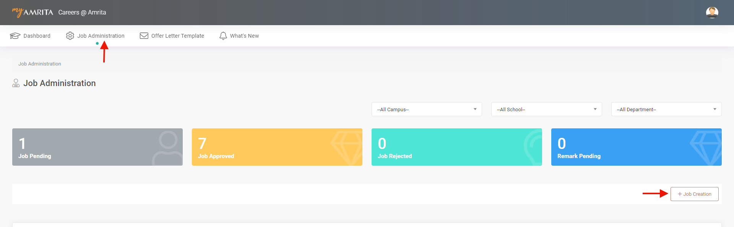This screenshot has width=734, height=227.
Task: Click the Job Administration breadcrumb
Action: tap(40, 64)
